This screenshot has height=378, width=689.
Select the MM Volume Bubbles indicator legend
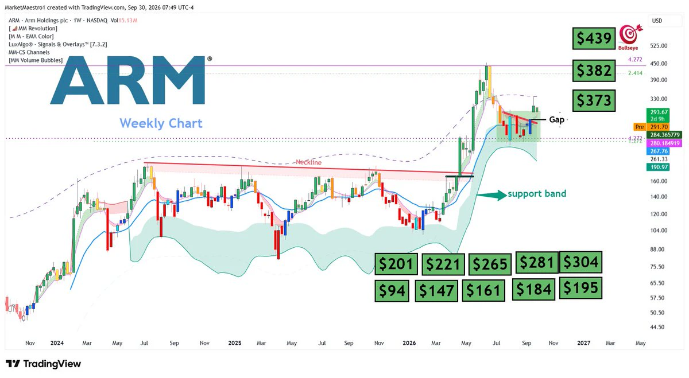(x=36, y=60)
